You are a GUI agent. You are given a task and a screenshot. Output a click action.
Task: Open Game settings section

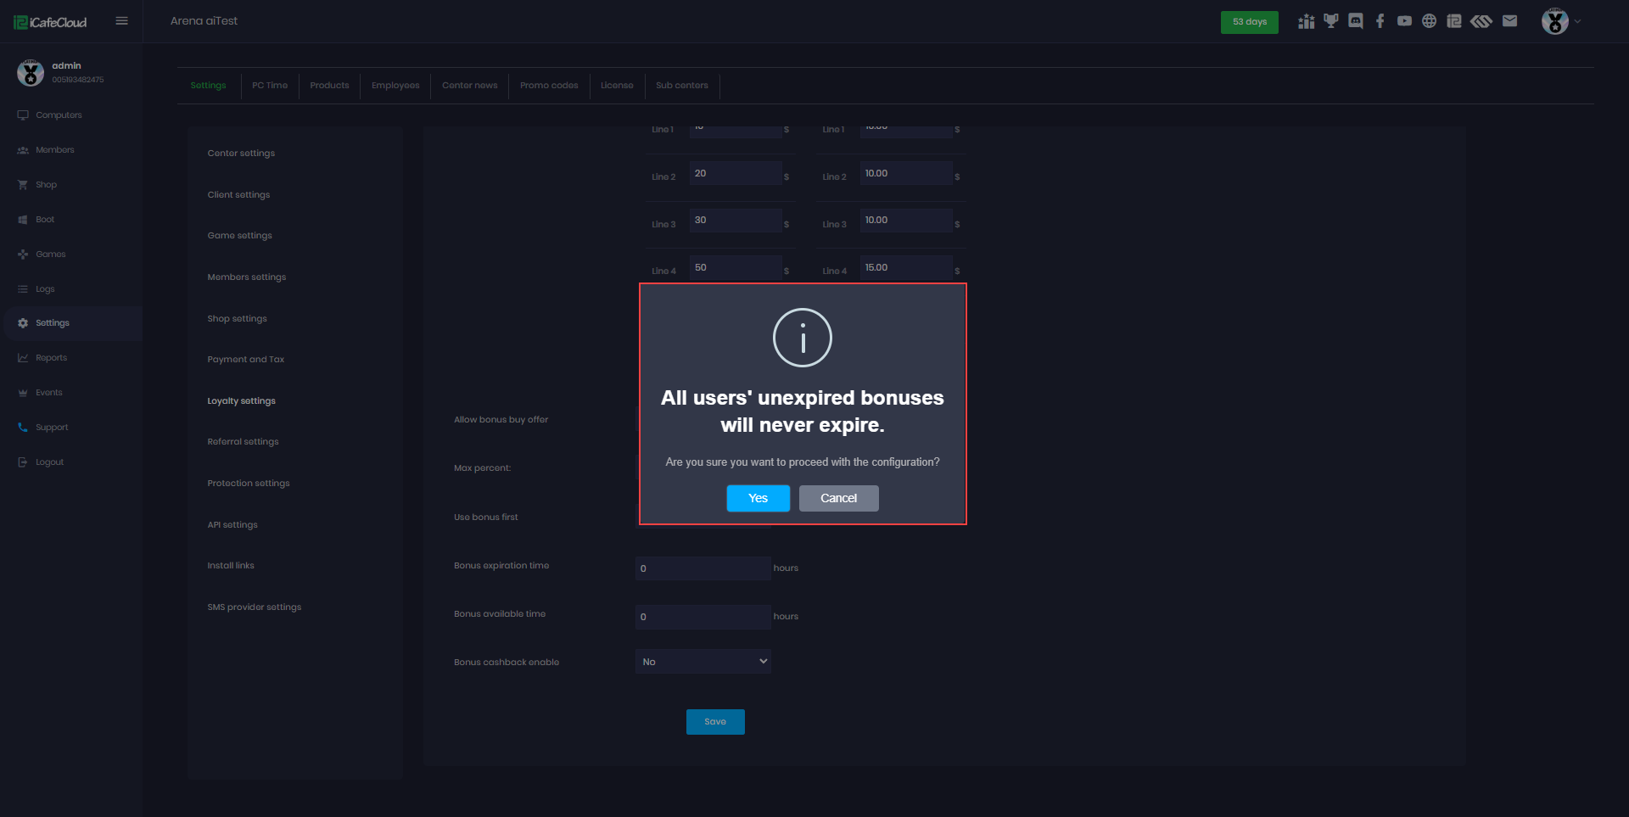point(240,236)
